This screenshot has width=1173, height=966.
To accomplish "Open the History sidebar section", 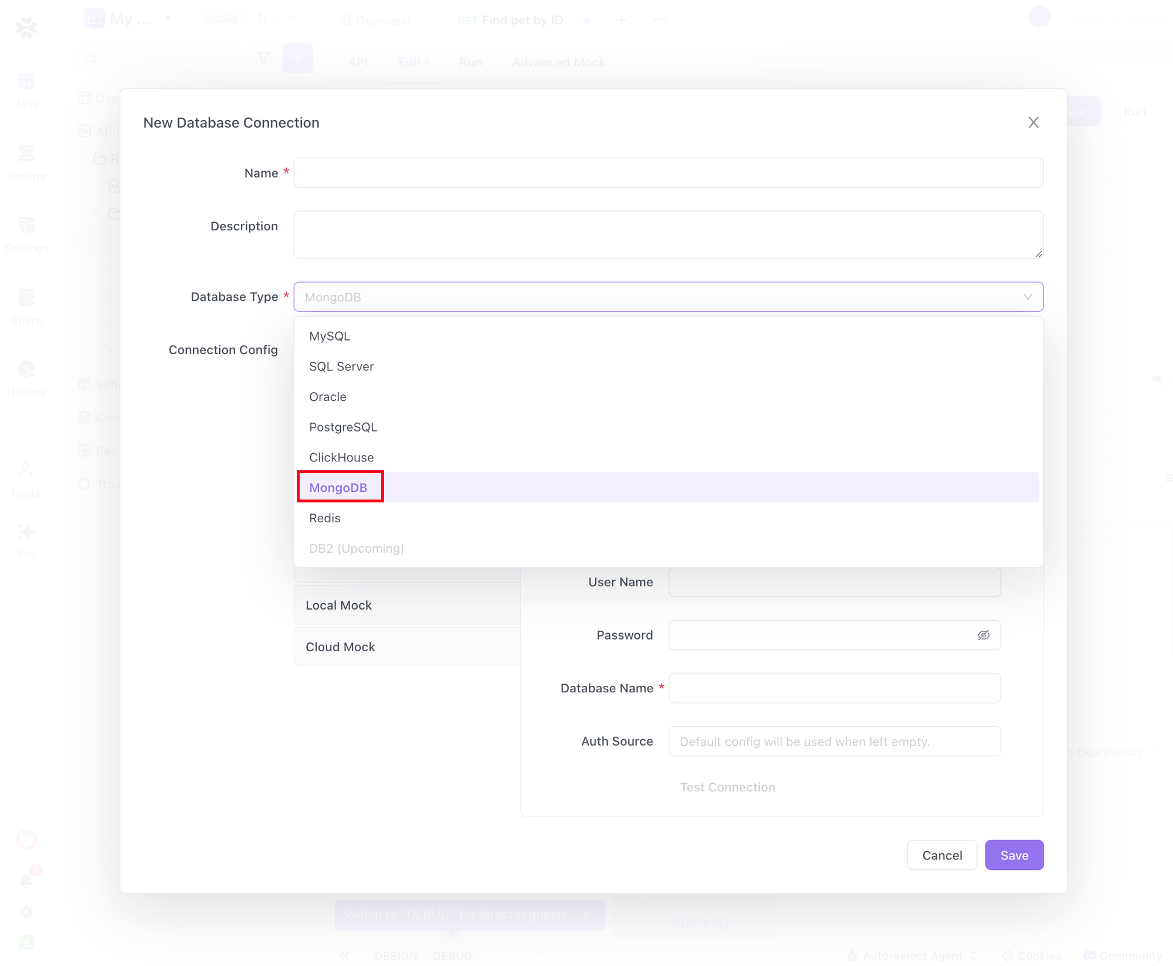I will [26, 379].
